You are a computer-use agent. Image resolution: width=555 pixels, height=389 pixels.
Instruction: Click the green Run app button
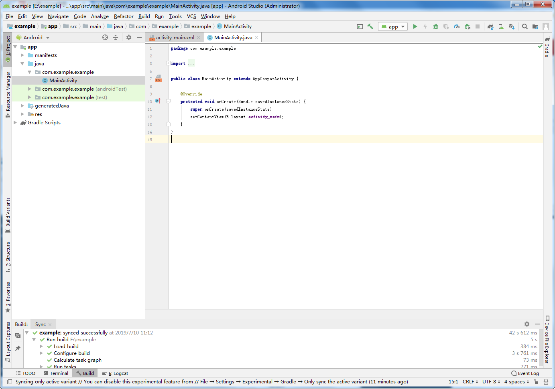pyautogui.click(x=415, y=26)
